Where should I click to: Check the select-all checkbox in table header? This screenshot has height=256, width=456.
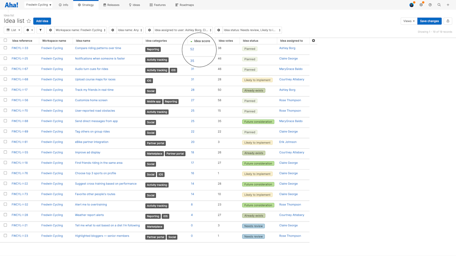[x=5, y=41]
